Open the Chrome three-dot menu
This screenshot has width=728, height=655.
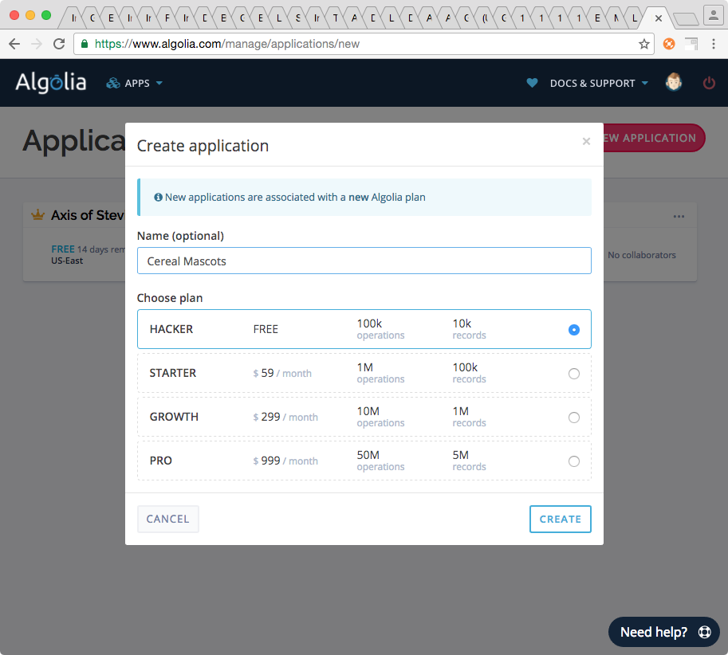tap(714, 44)
